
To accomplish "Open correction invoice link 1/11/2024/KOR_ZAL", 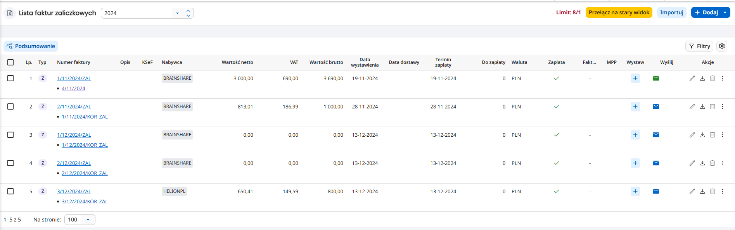I will (85, 117).
